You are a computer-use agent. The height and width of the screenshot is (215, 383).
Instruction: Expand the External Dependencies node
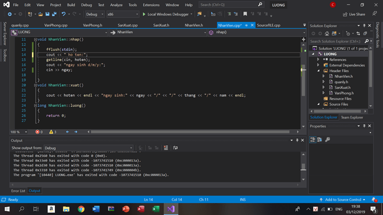318,65
